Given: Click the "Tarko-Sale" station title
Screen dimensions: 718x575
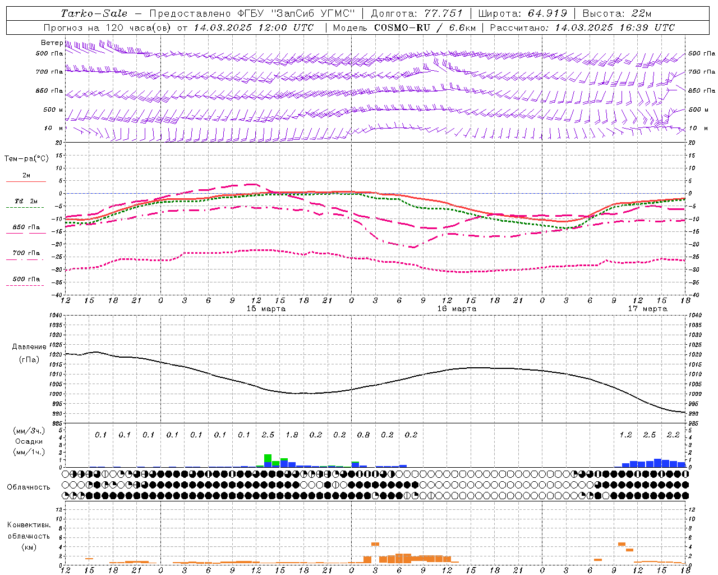Looking at the screenshot, I should tap(94, 13).
